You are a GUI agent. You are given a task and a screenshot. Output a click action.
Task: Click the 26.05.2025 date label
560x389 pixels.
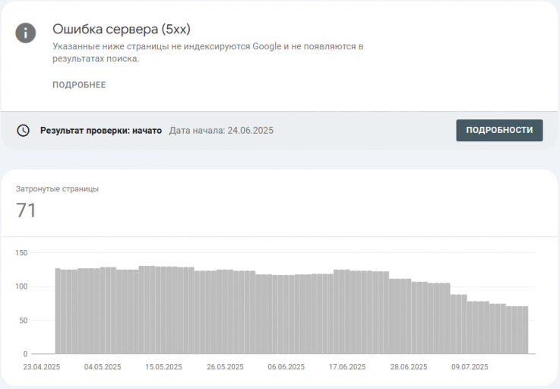pyautogui.click(x=225, y=367)
